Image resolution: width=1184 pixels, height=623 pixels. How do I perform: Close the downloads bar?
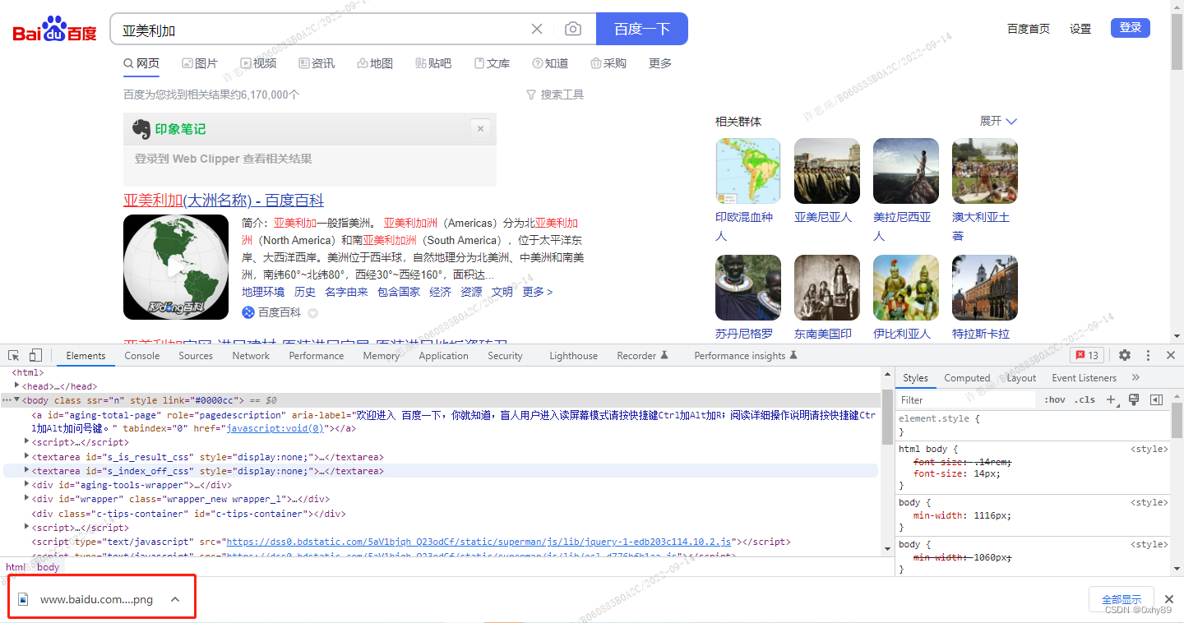(x=1169, y=599)
